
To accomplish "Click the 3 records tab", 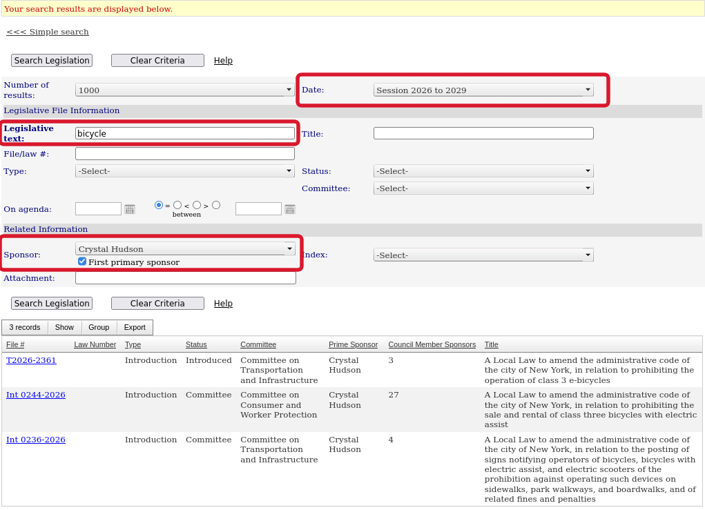I will pos(25,327).
